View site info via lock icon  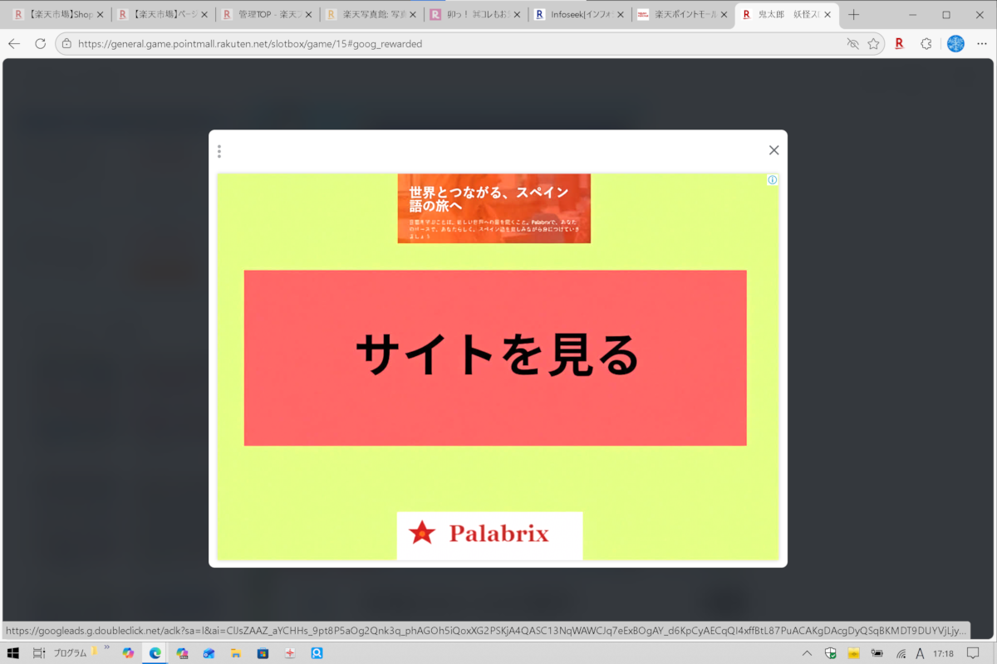(x=66, y=43)
